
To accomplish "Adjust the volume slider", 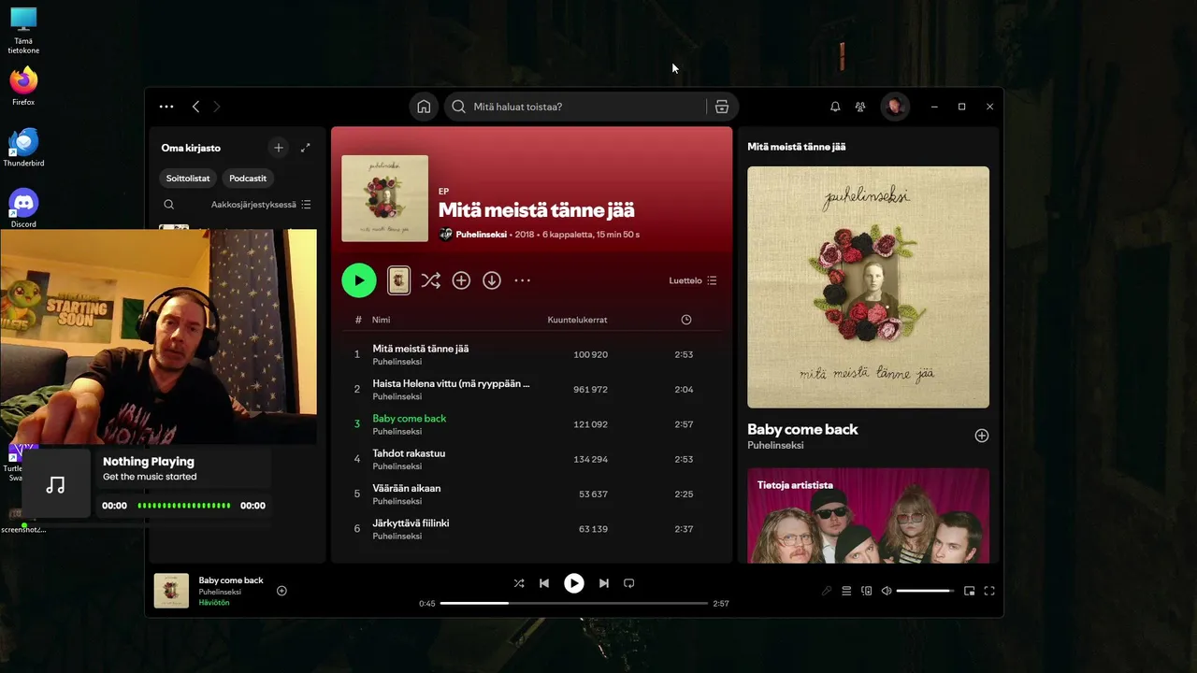I will coord(925,591).
